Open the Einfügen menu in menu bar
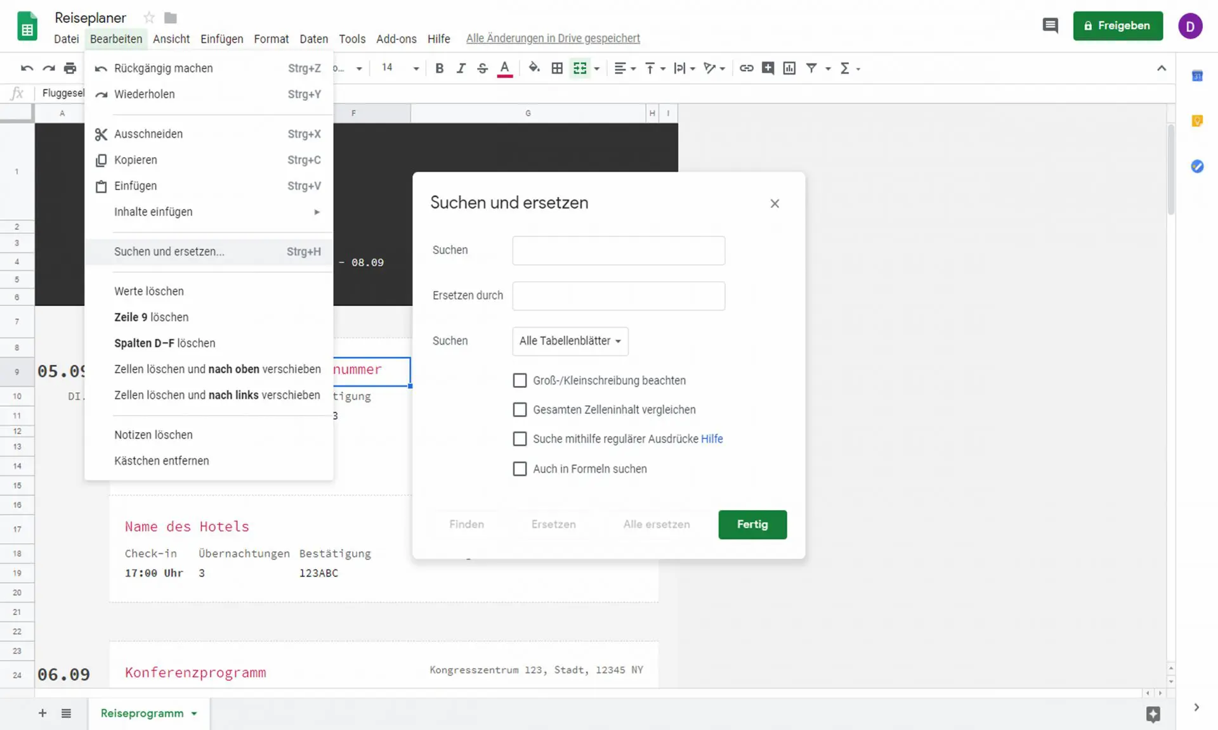 pos(221,39)
